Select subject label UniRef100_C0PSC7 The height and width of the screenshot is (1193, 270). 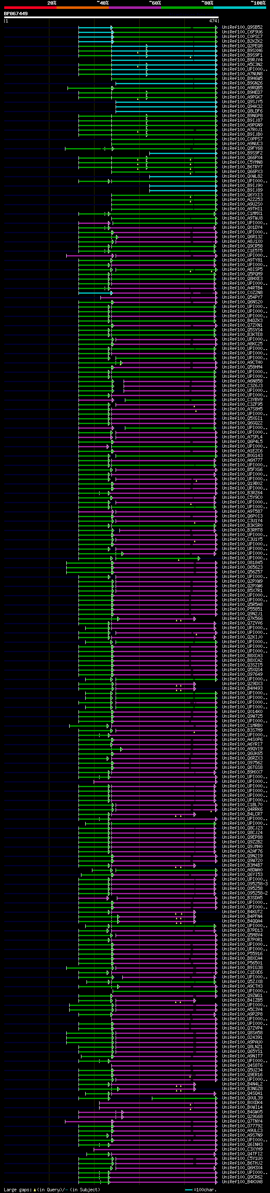pos(242,36)
